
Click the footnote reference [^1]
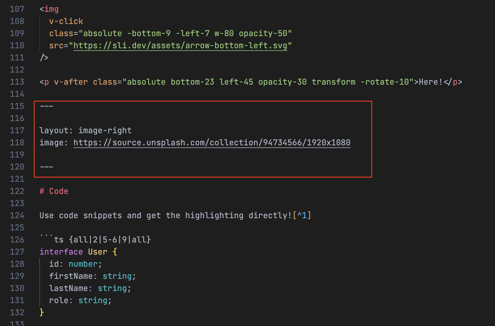pos(302,215)
